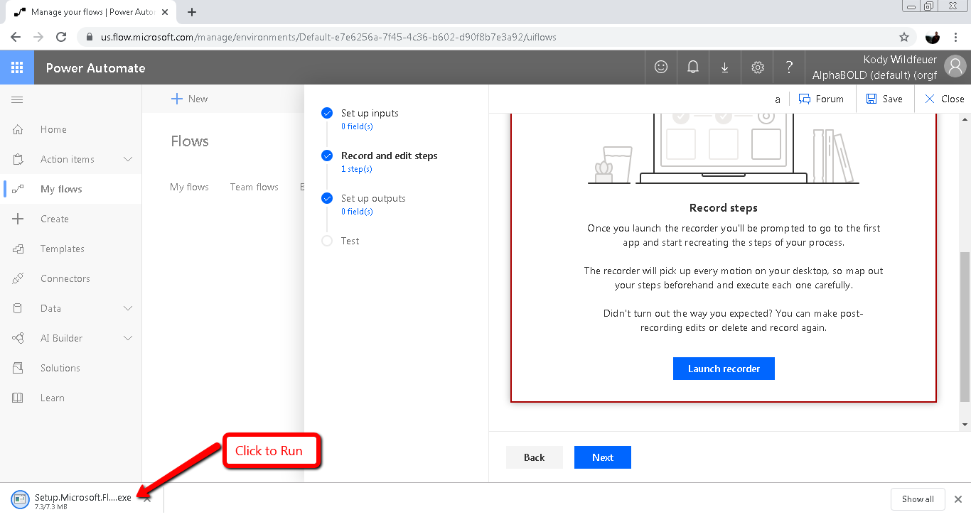Click the Solutions icon in sidebar
Viewport: 971px width, 517px height.
[x=18, y=368]
